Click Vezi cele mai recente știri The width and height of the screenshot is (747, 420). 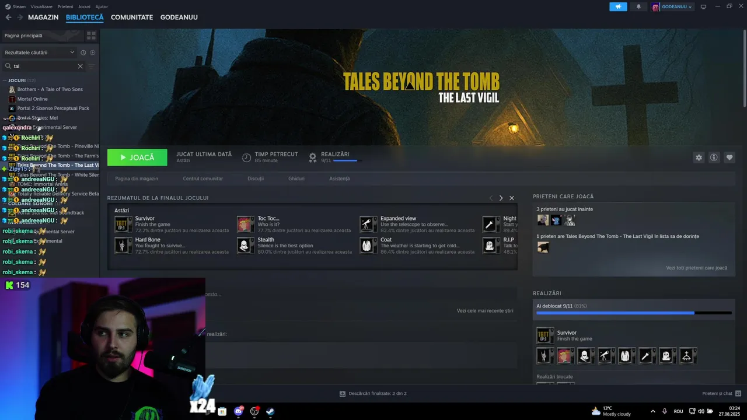[485, 311]
